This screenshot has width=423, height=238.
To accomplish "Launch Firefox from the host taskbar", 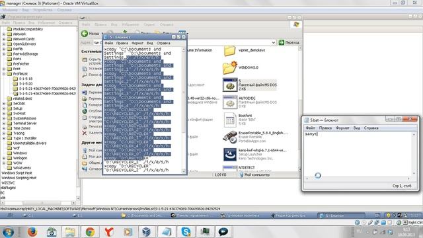I will click(x=32, y=232).
